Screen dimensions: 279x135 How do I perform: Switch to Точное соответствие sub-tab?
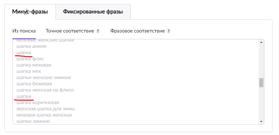point(70,31)
